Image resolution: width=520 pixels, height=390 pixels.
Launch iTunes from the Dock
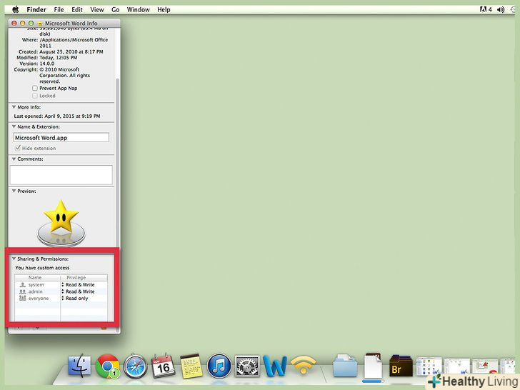(x=219, y=366)
